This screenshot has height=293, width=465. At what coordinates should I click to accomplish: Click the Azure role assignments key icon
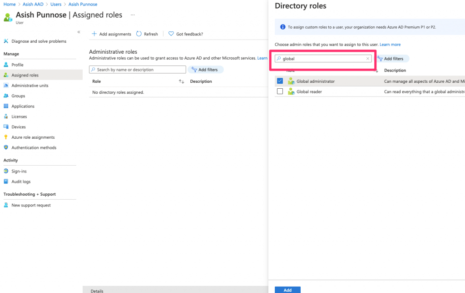[6, 137]
